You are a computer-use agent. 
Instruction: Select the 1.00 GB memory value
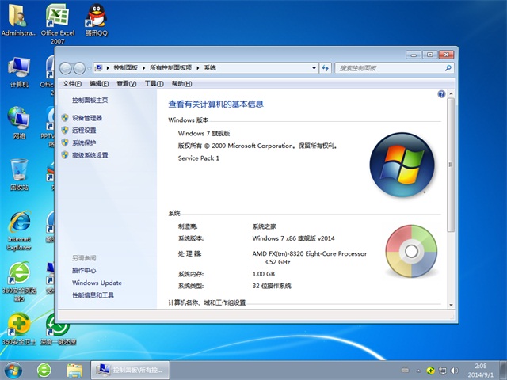(x=263, y=274)
